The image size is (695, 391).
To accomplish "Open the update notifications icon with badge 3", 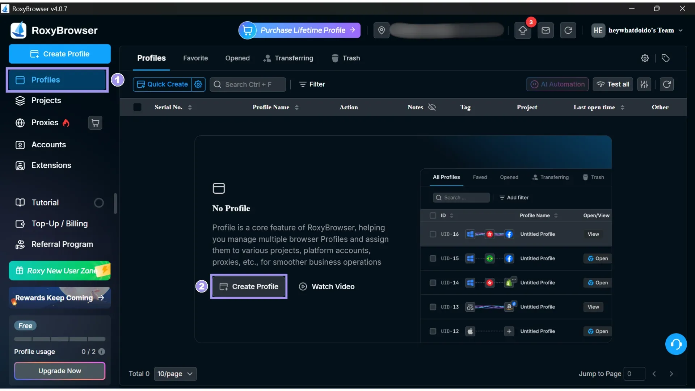I will click(523, 30).
